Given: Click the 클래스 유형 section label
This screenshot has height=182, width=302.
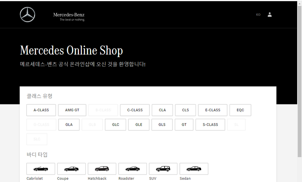Looking at the screenshot, I should [40, 96].
